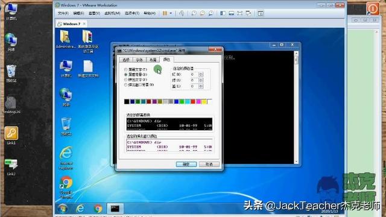Launch Internet Explorer from VM taskbar
386x217 pixels.
point(80,209)
